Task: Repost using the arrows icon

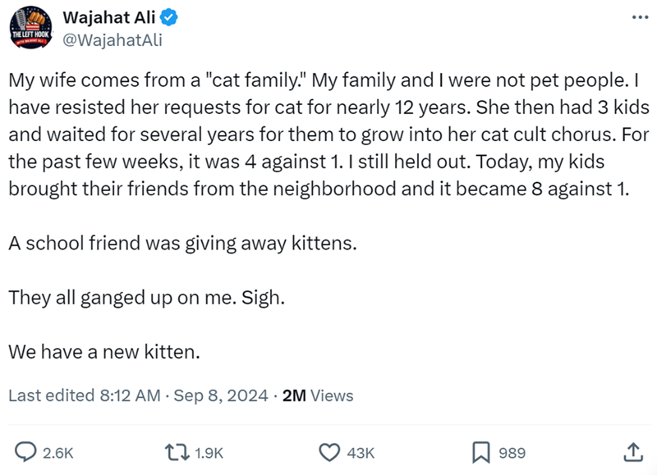Action: 176,451
